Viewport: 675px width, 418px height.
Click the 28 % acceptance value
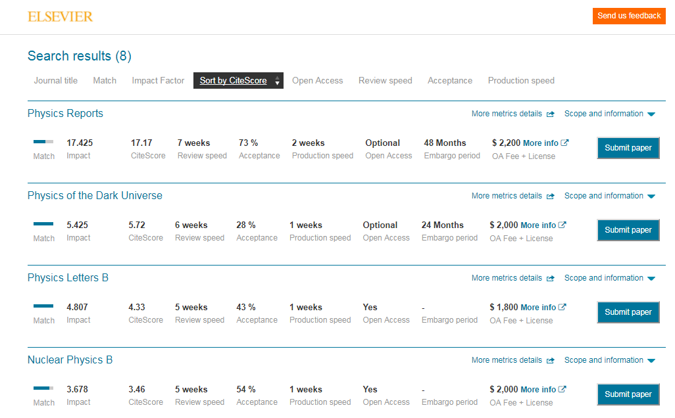tap(246, 225)
